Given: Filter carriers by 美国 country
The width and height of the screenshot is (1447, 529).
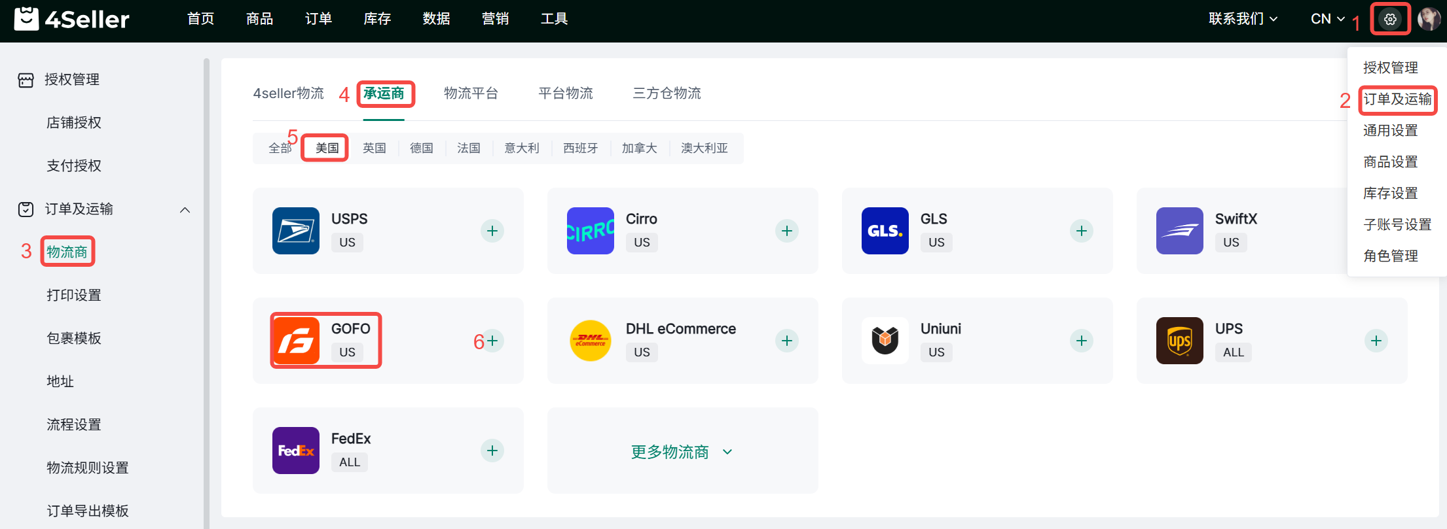Looking at the screenshot, I should pos(327,148).
